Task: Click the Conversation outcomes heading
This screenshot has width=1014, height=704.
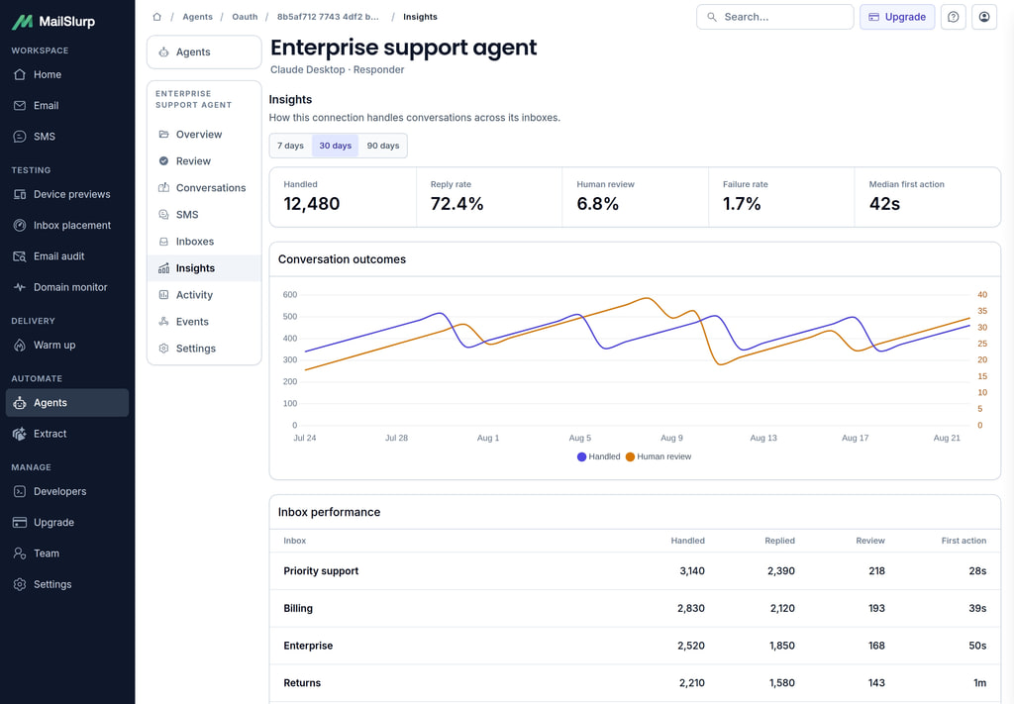Action: pyautogui.click(x=342, y=259)
